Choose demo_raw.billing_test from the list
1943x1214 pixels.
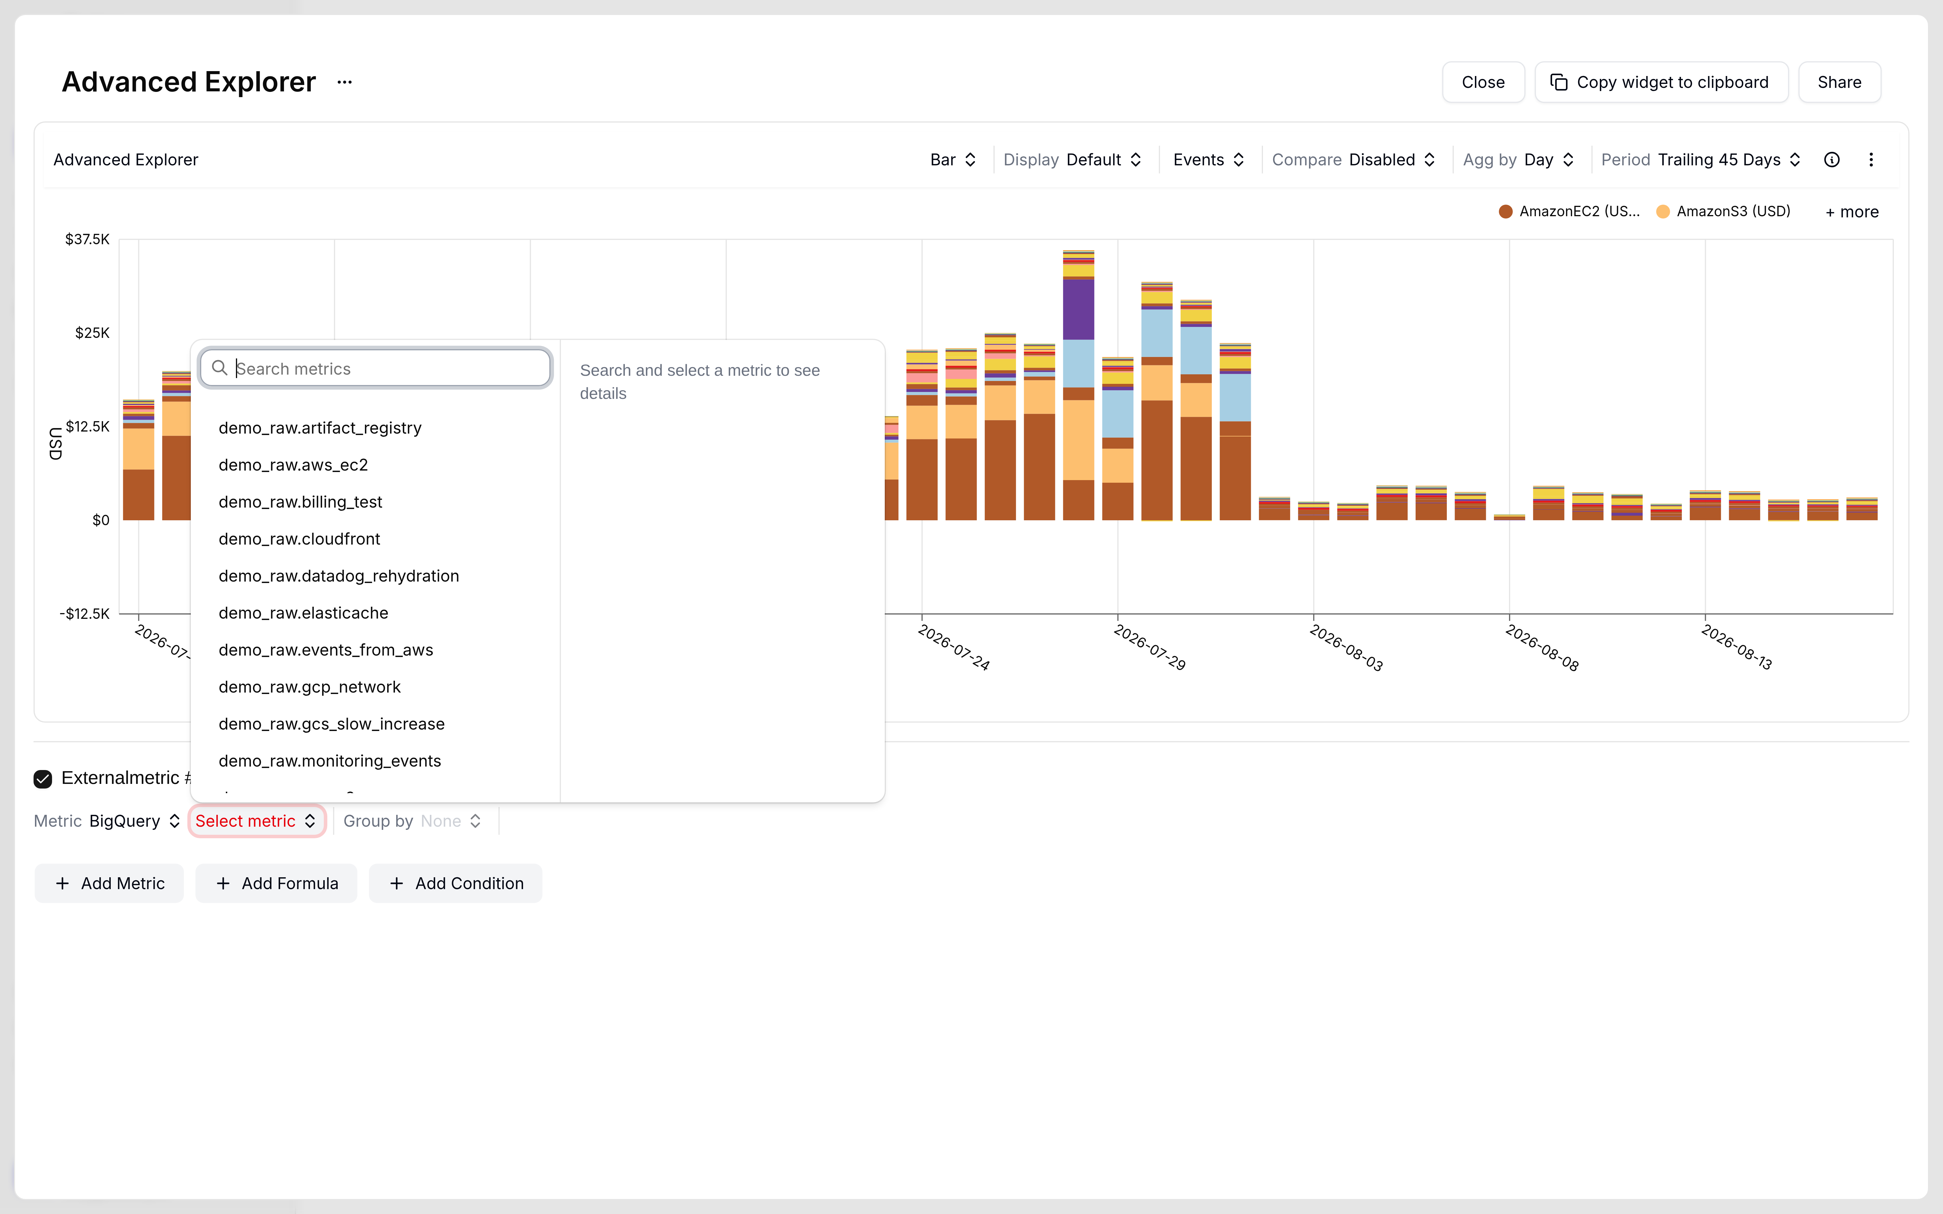pos(375,502)
